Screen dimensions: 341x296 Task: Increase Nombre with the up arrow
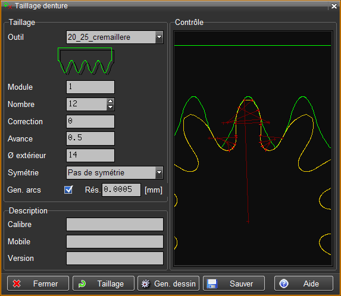[111, 101]
